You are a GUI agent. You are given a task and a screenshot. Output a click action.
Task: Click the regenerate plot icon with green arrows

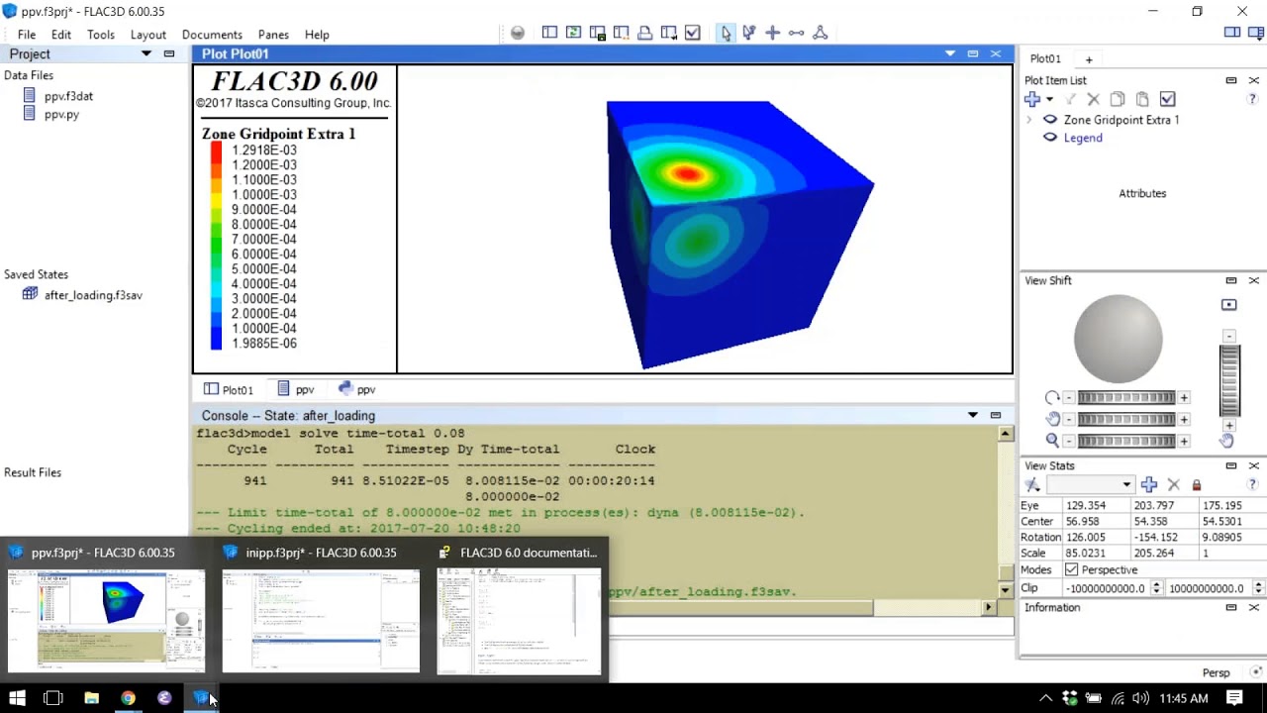(x=573, y=33)
